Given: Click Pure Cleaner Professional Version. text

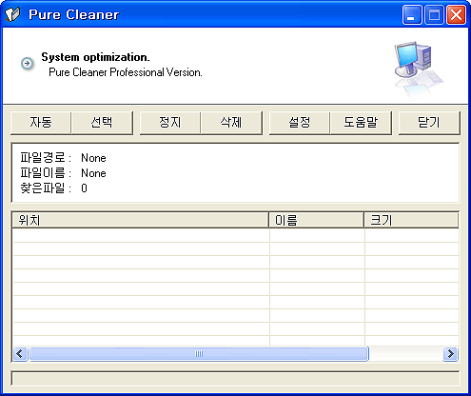Looking at the screenshot, I should (126, 72).
